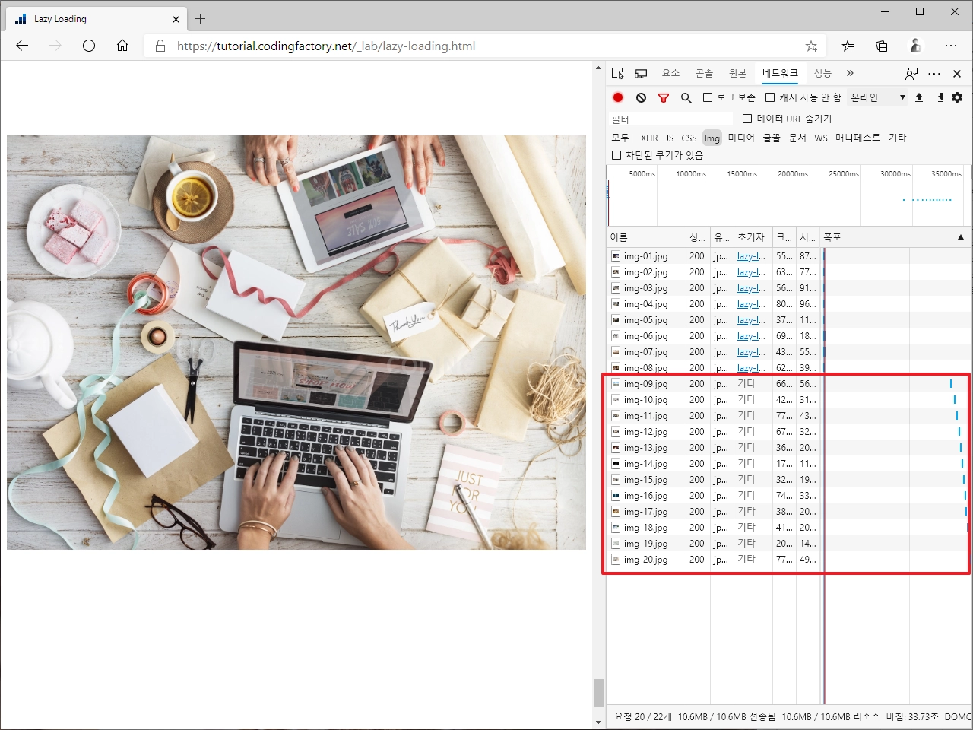Toggle device emulation mode icon

click(x=641, y=74)
